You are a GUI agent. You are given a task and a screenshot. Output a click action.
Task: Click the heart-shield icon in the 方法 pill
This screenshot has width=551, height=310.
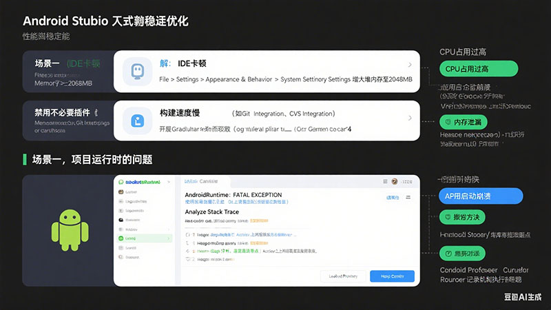[448, 217]
